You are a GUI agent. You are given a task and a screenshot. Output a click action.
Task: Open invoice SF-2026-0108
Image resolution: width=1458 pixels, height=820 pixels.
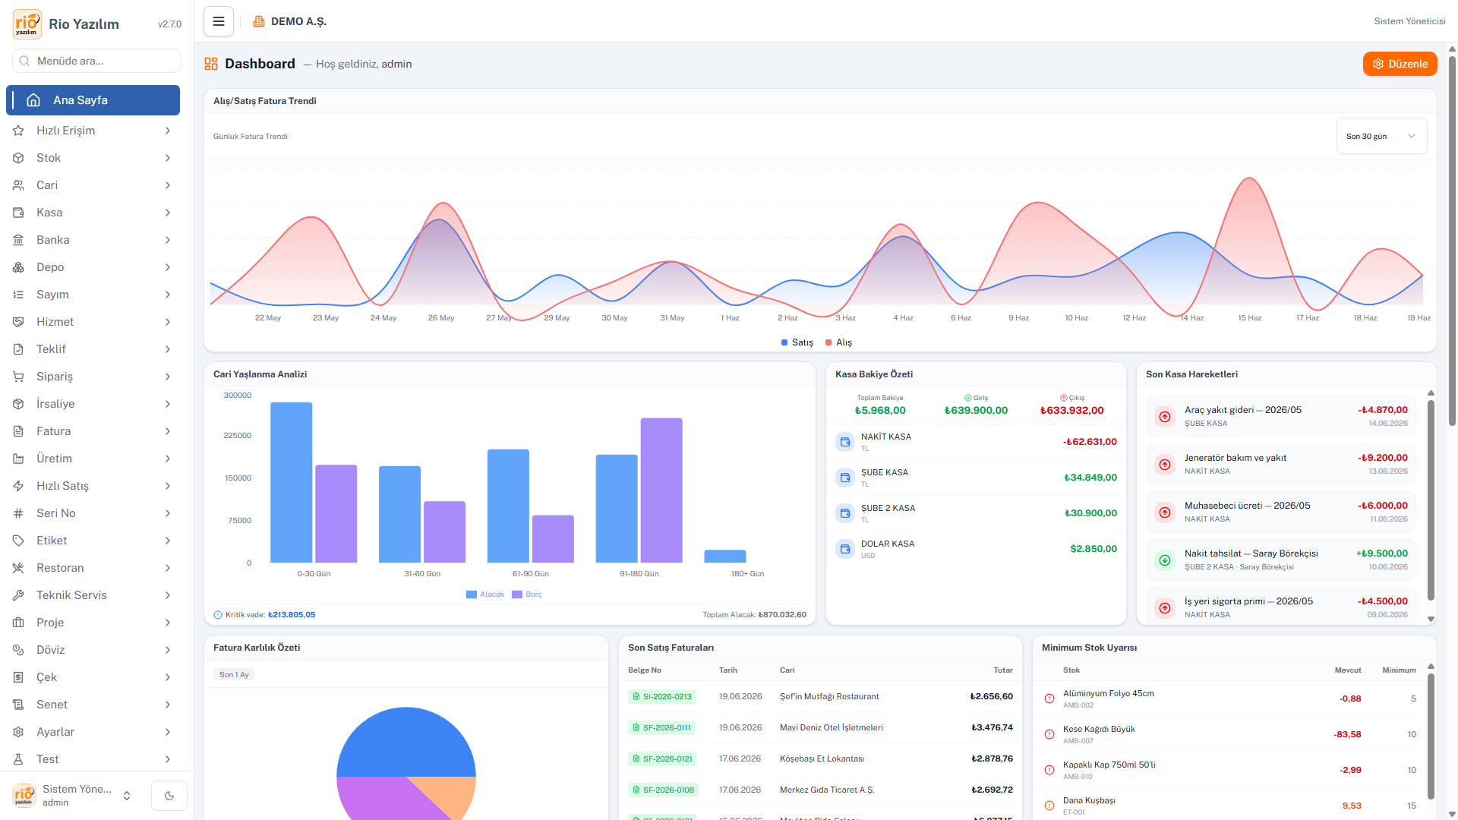tap(662, 790)
